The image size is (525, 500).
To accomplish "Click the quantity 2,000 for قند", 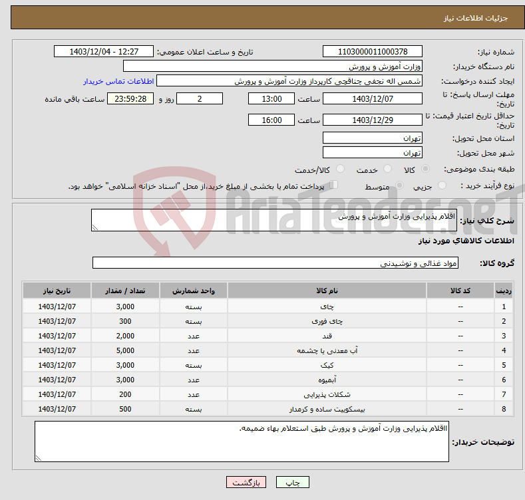I will tap(125, 336).
